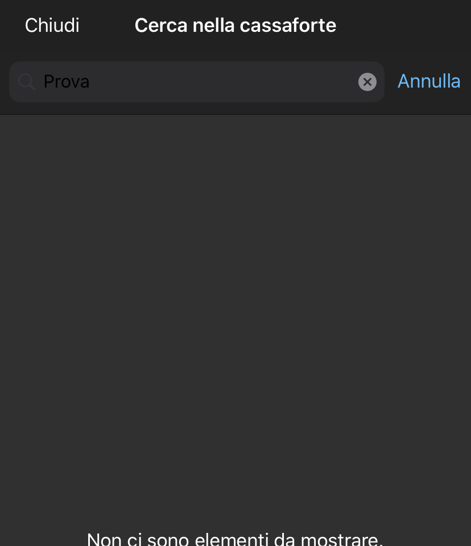
Task: Click the word Prova in the search box
Action: coord(67,82)
